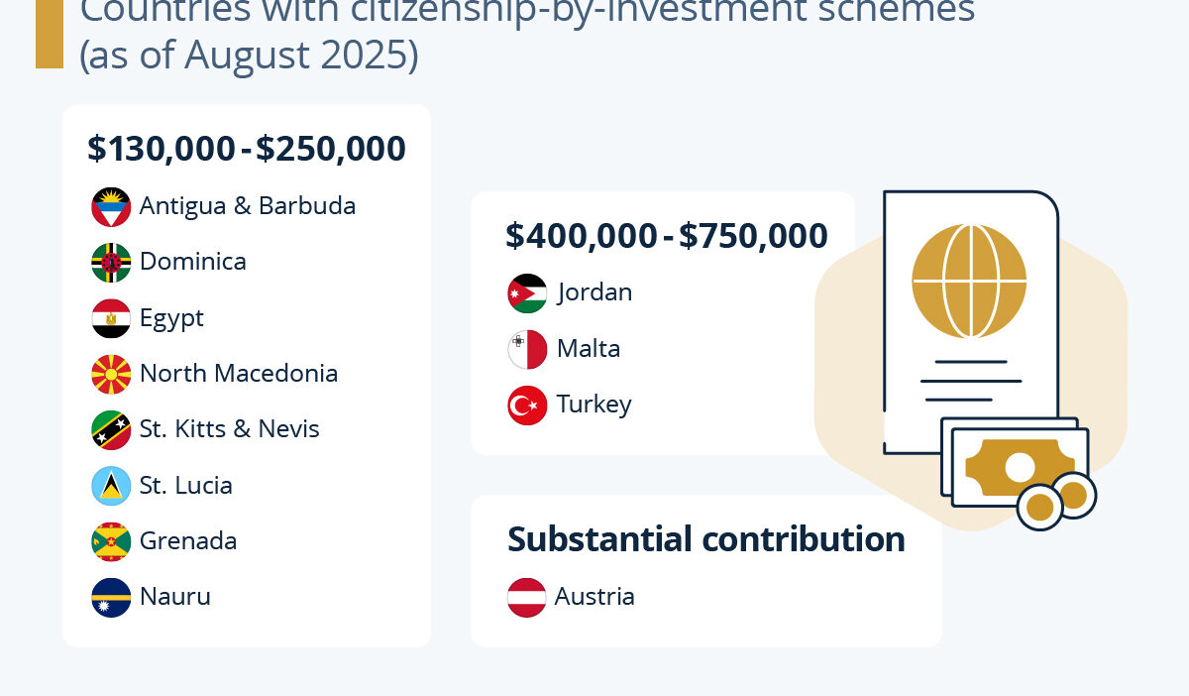Click the Grenada flag icon
Screen dimensions: 1189x696
tap(111, 541)
